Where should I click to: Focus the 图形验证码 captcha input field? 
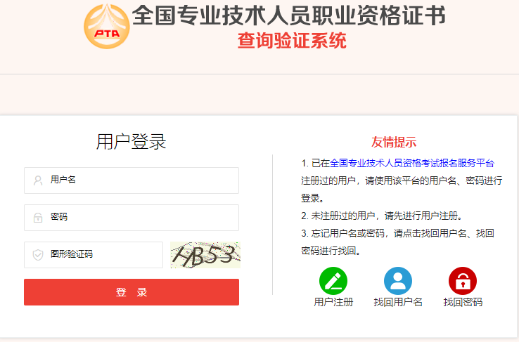pos(94,255)
